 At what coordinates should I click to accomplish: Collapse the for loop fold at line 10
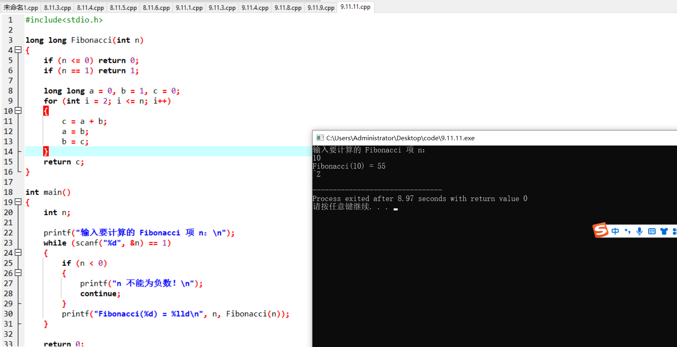(18, 111)
